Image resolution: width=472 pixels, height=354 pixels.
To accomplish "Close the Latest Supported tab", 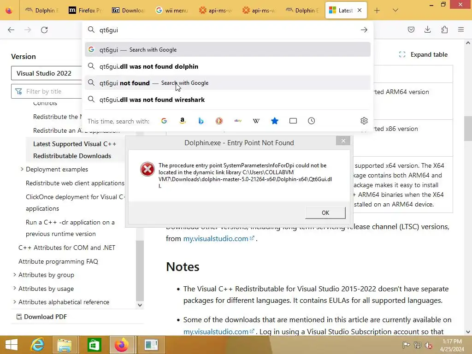I will [360, 10].
